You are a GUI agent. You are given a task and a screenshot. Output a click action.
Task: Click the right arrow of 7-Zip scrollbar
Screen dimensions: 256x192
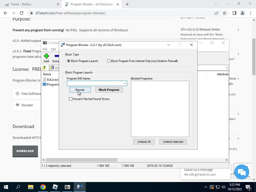(x=226, y=160)
